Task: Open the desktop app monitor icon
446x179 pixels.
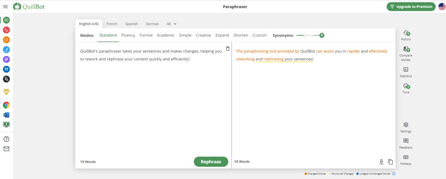Action: 6,124
